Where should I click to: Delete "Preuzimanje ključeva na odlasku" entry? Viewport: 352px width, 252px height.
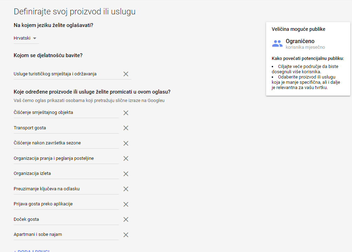coord(126,189)
